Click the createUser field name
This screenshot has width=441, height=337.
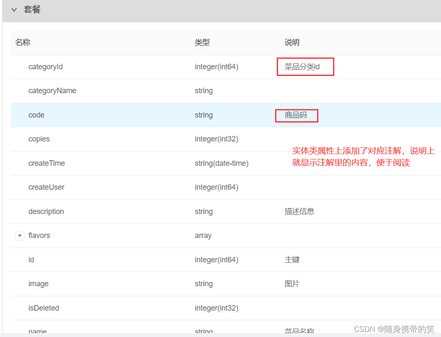click(46, 187)
